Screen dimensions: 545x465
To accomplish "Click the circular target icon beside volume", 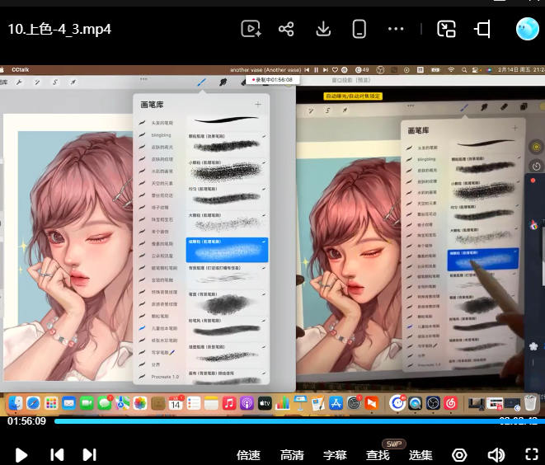I will tap(459, 455).
